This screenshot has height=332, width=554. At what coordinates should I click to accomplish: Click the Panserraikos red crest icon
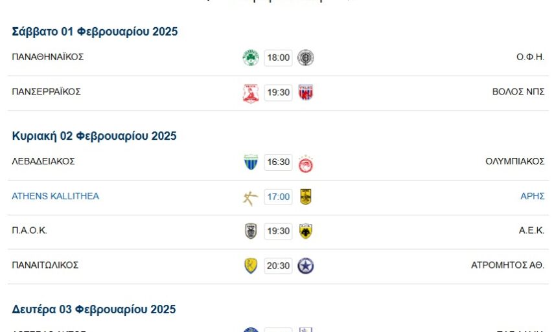pyautogui.click(x=251, y=93)
